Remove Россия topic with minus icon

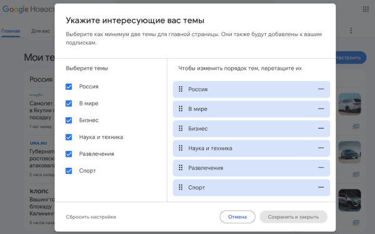(321, 89)
